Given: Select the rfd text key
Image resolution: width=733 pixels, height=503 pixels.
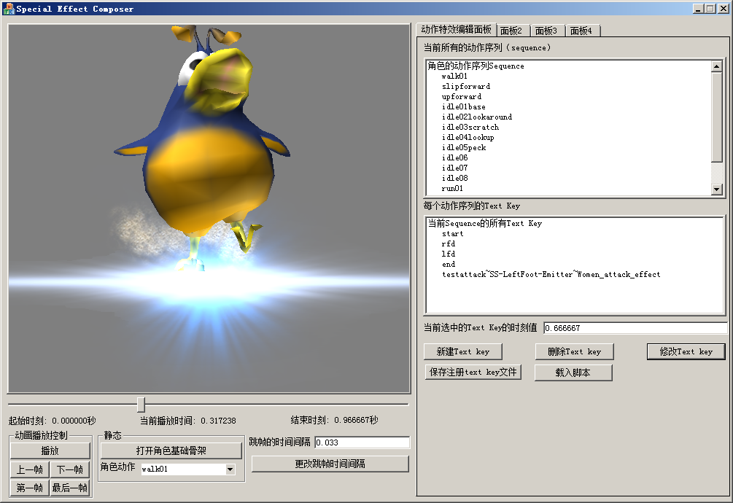Looking at the screenshot, I should click(x=448, y=244).
